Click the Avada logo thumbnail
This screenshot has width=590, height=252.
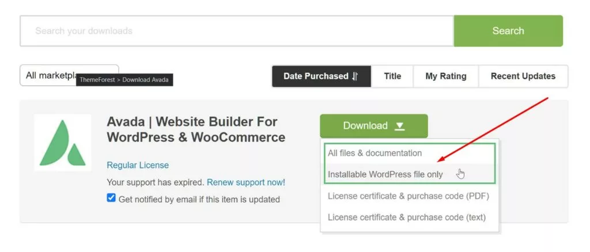(62, 143)
